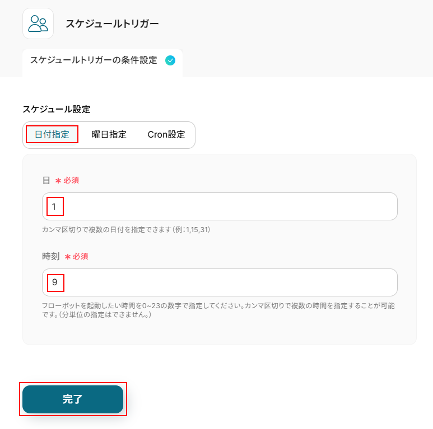Choose the Cron設定 option

[x=166, y=134]
